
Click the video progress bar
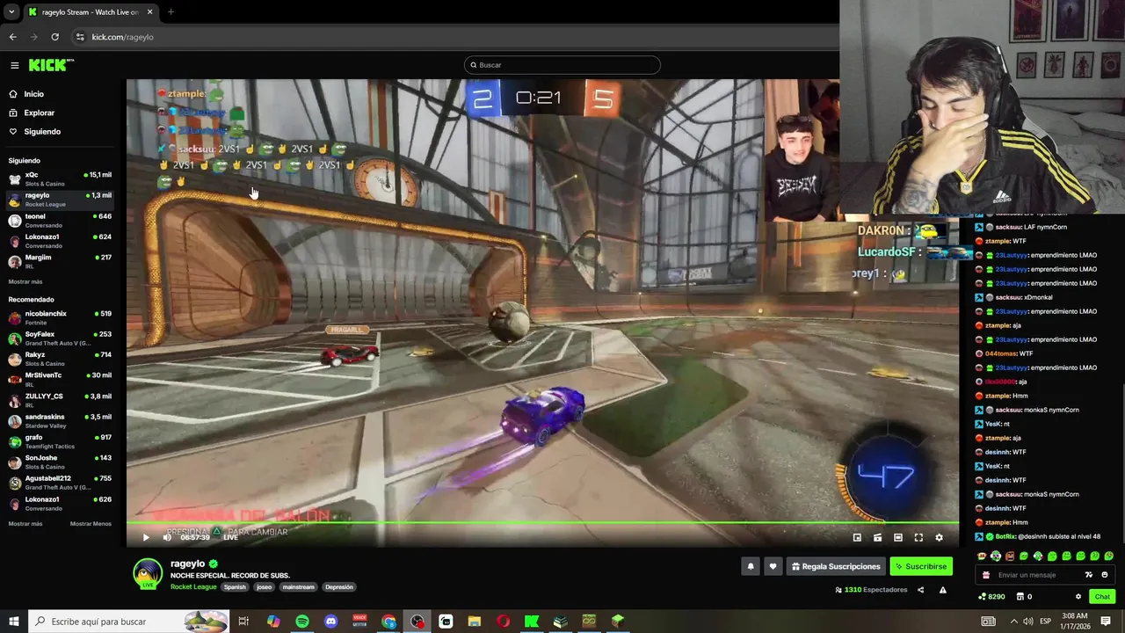click(542, 525)
